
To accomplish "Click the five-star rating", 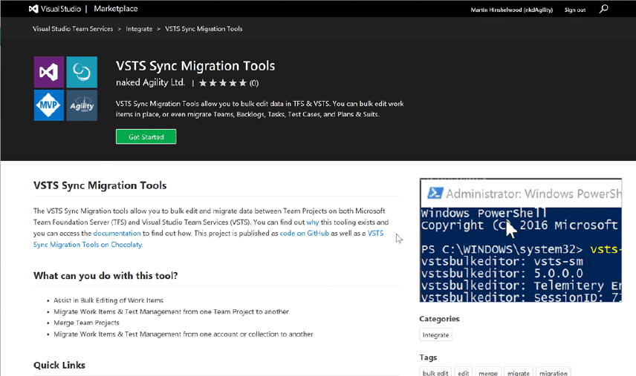I will tap(223, 83).
